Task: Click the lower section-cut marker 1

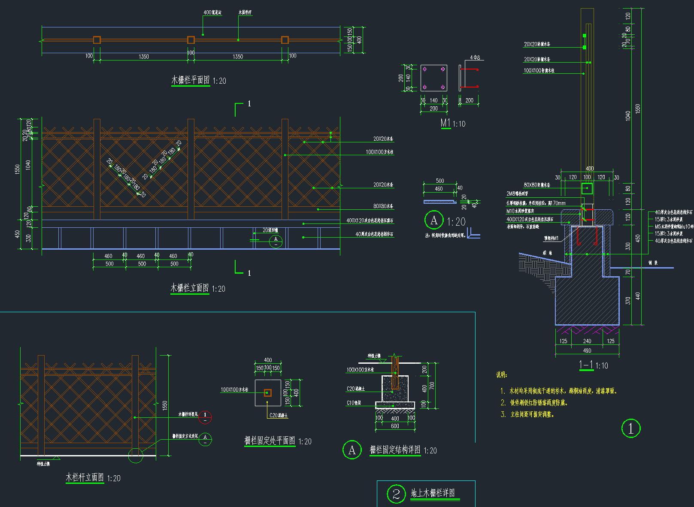Action: click(249, 273)
